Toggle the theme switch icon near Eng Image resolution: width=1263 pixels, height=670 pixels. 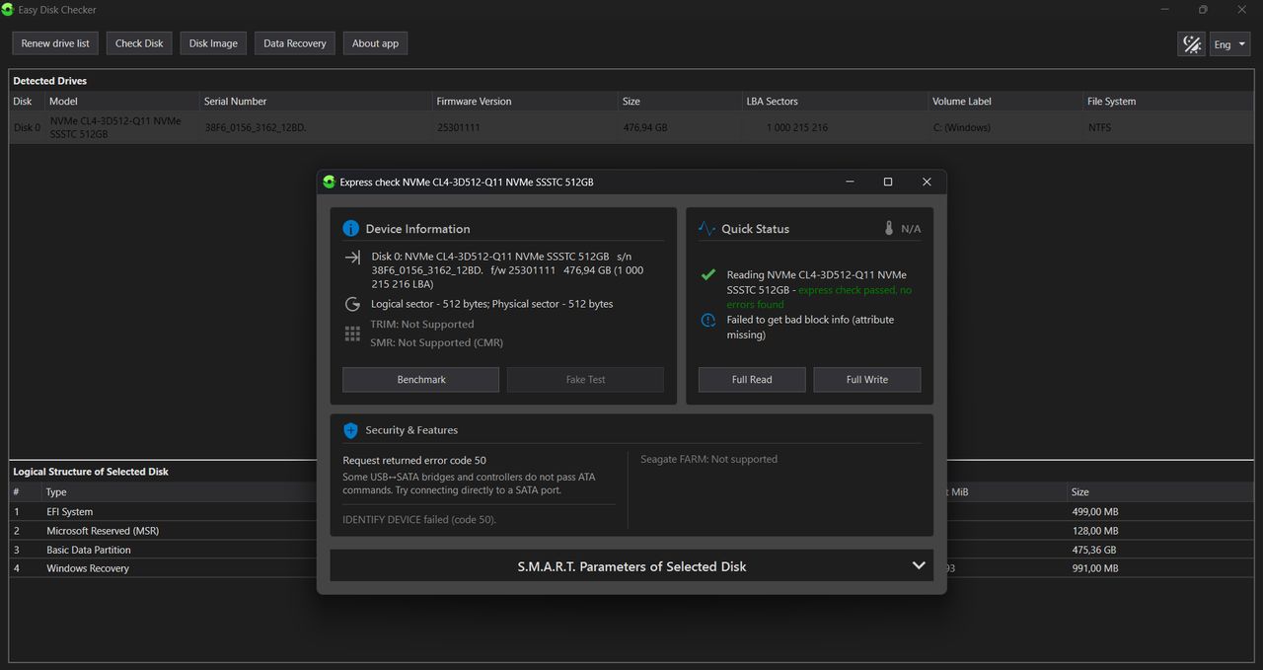click(x=1192, y=44)
